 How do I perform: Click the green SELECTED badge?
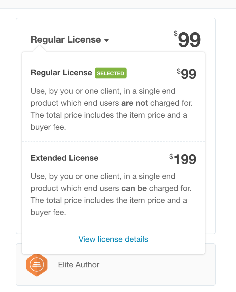[111, 73]
